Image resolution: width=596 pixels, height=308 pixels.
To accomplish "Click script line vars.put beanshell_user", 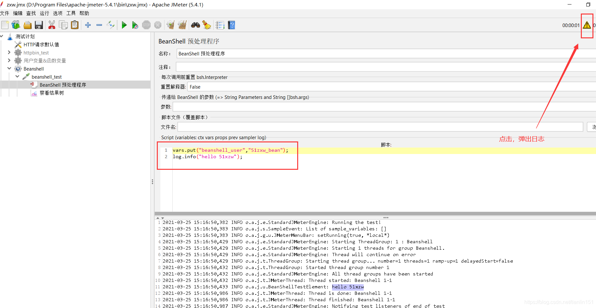I will (x=230, y=150).
